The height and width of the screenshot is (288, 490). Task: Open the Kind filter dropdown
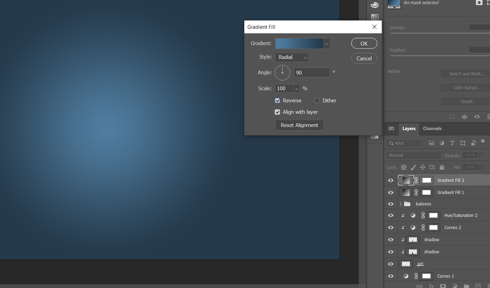tap(404, 143)
